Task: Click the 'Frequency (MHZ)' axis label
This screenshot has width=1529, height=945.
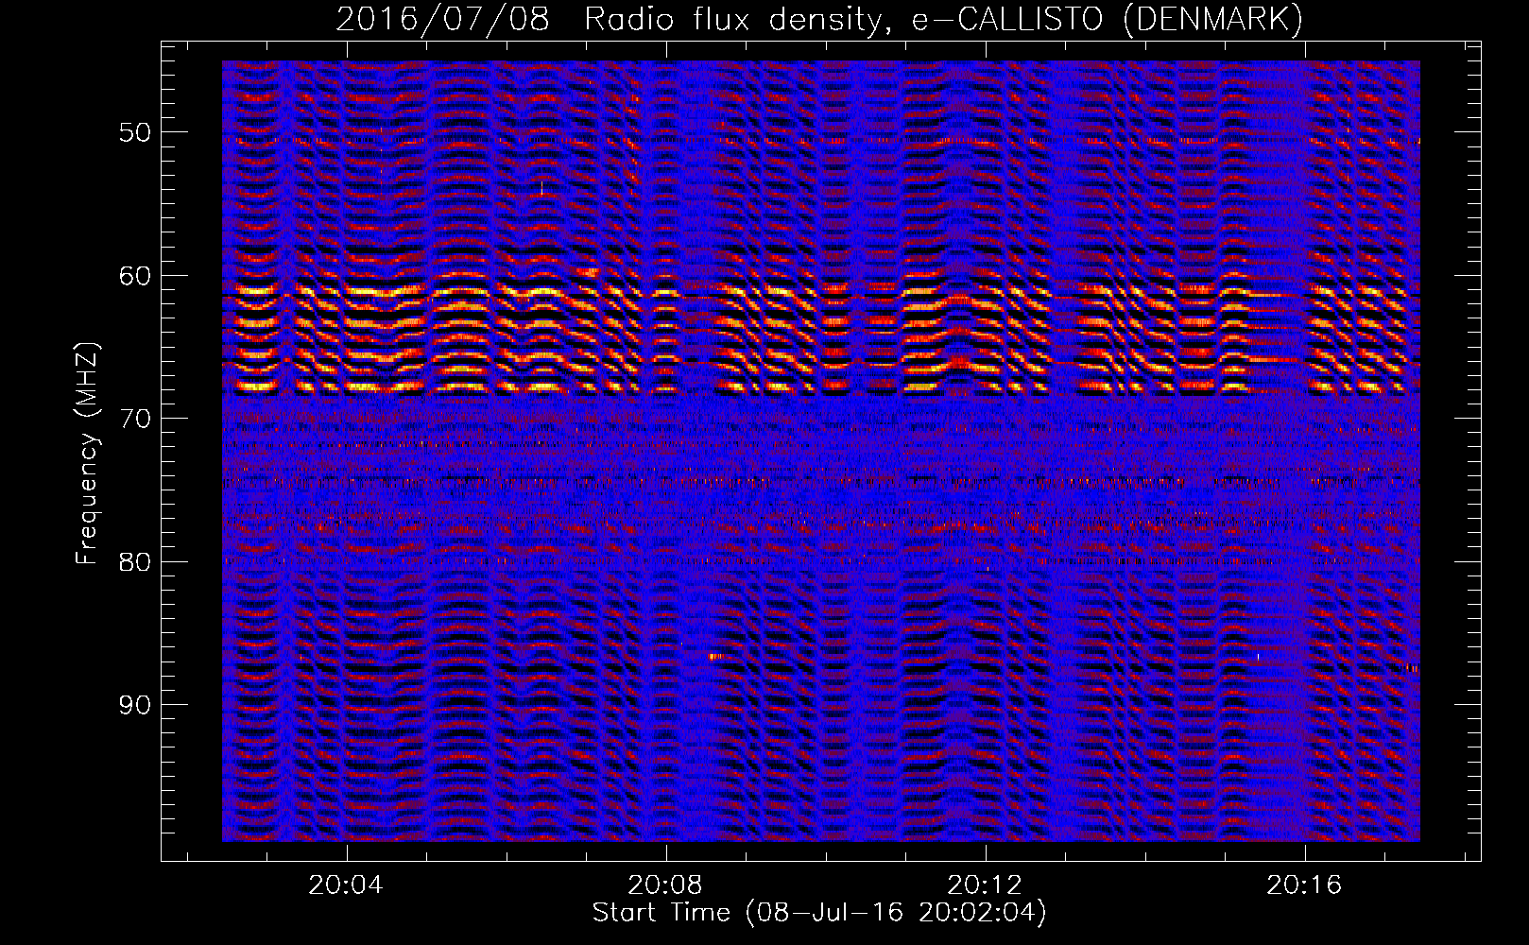Action: coord(87,454)
